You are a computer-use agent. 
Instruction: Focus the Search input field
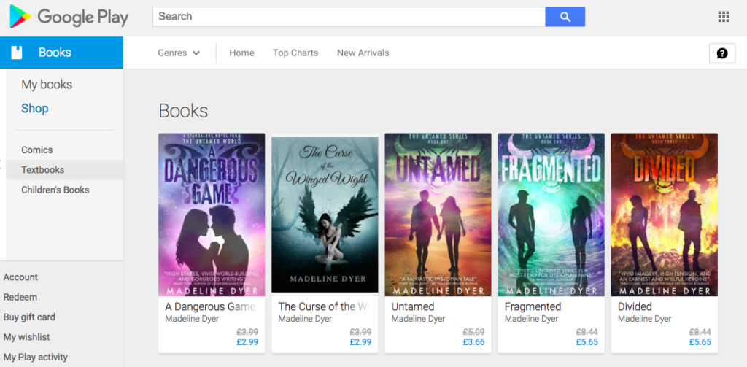click(x=349, y=17)
